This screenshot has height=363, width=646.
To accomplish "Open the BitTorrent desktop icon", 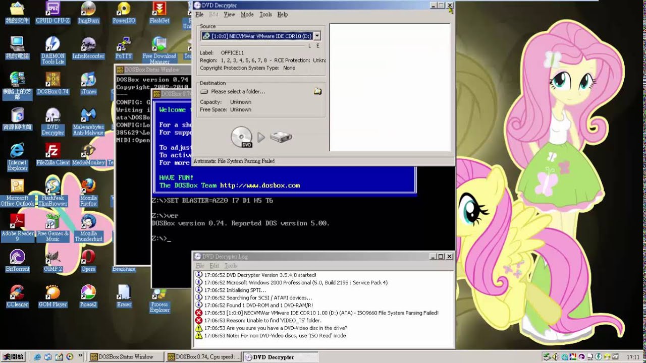I will 18,261.
